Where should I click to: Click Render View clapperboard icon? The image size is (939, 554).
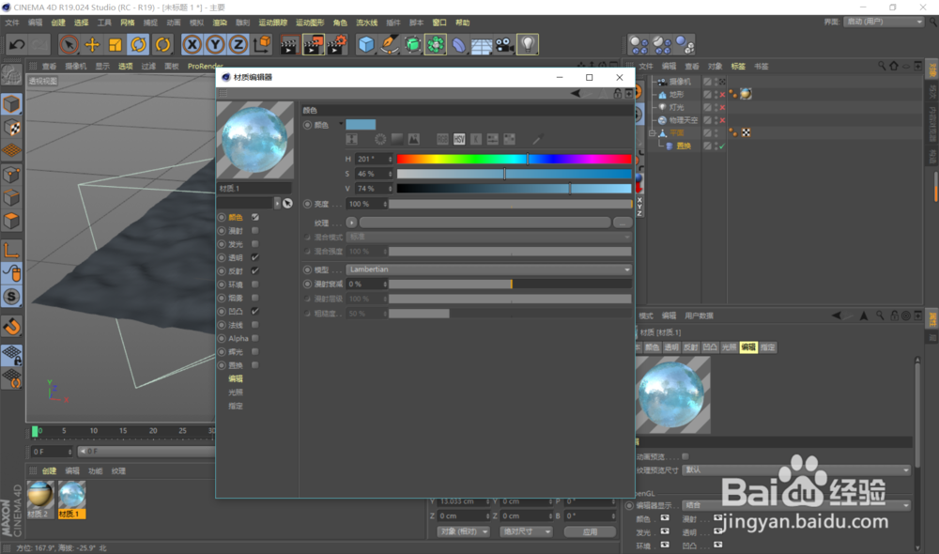288,44
